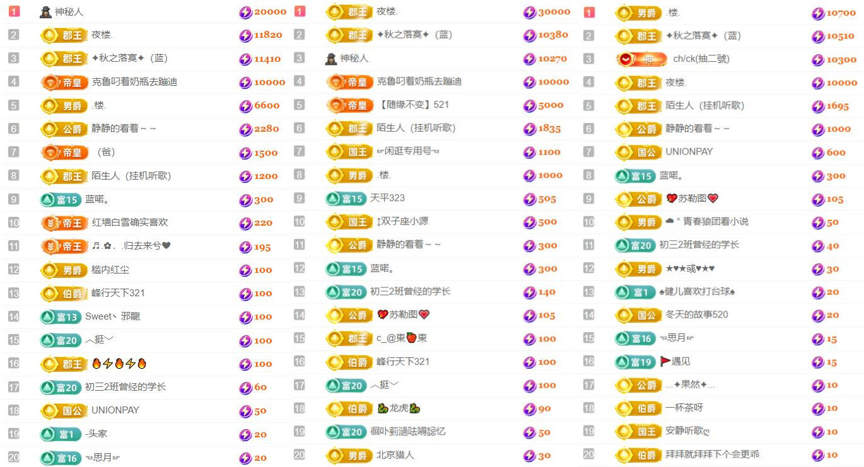This screenshot has width=864, height=467.
Task: Click the 富19 badge beside 遇见
Action: 636,362
